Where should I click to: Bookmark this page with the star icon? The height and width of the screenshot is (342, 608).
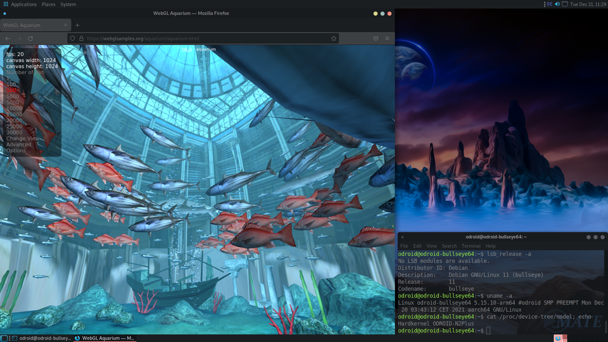pyautogui.click(x=334, y=39)
